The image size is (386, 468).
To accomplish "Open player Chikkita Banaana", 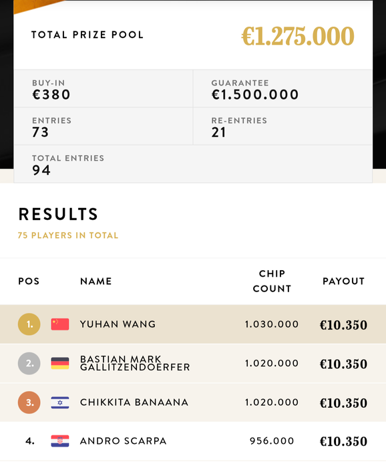I will 134,402.
